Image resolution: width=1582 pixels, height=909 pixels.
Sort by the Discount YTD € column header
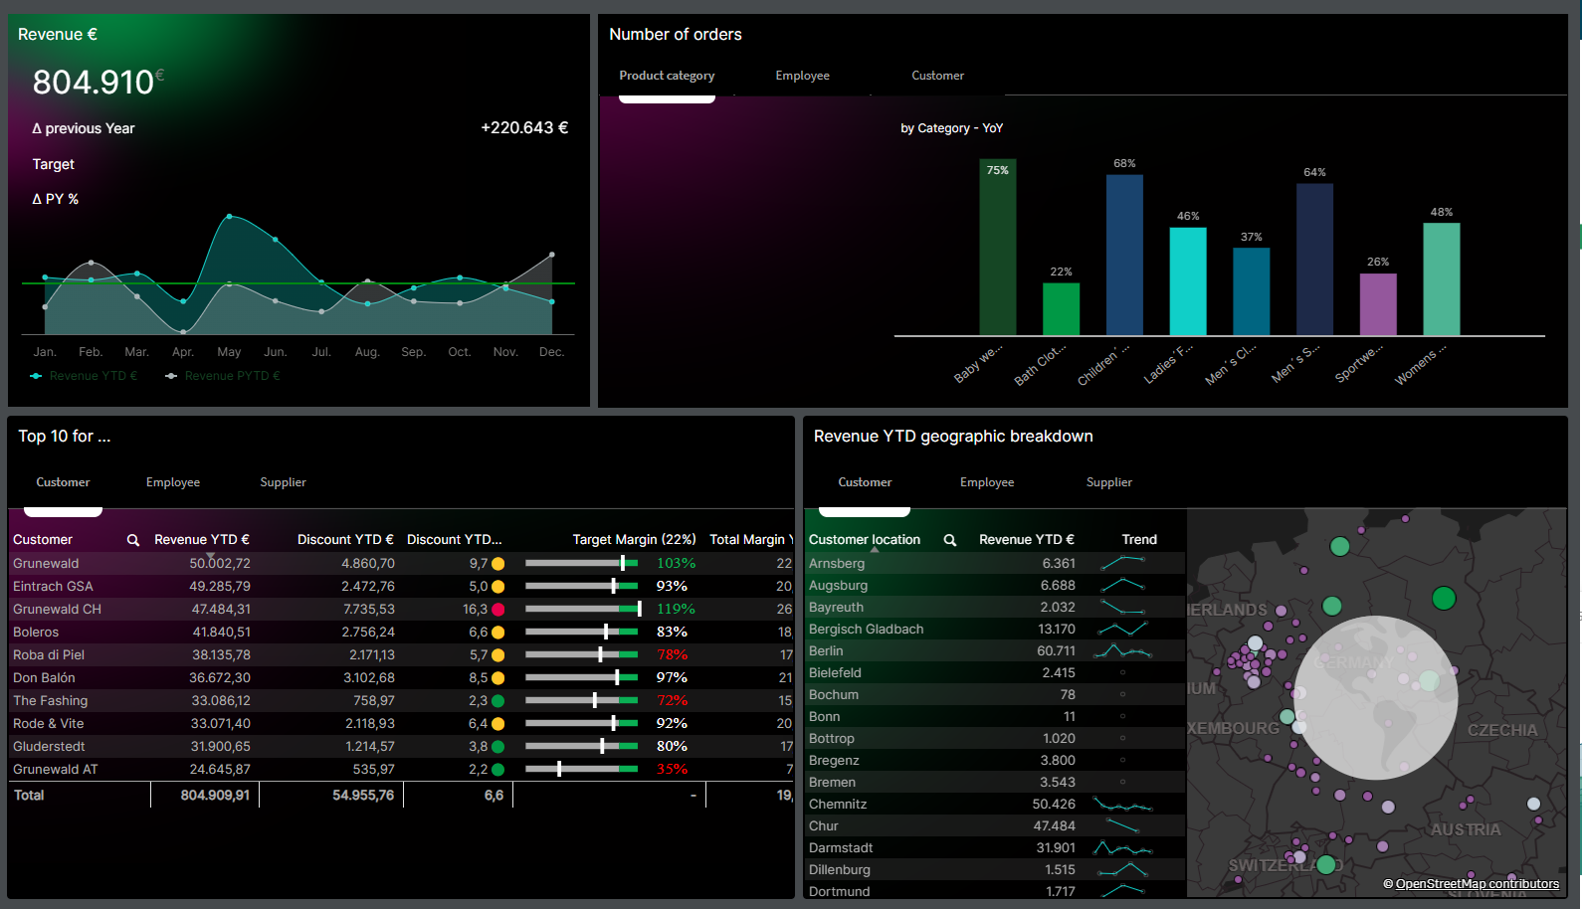(345, 540)
